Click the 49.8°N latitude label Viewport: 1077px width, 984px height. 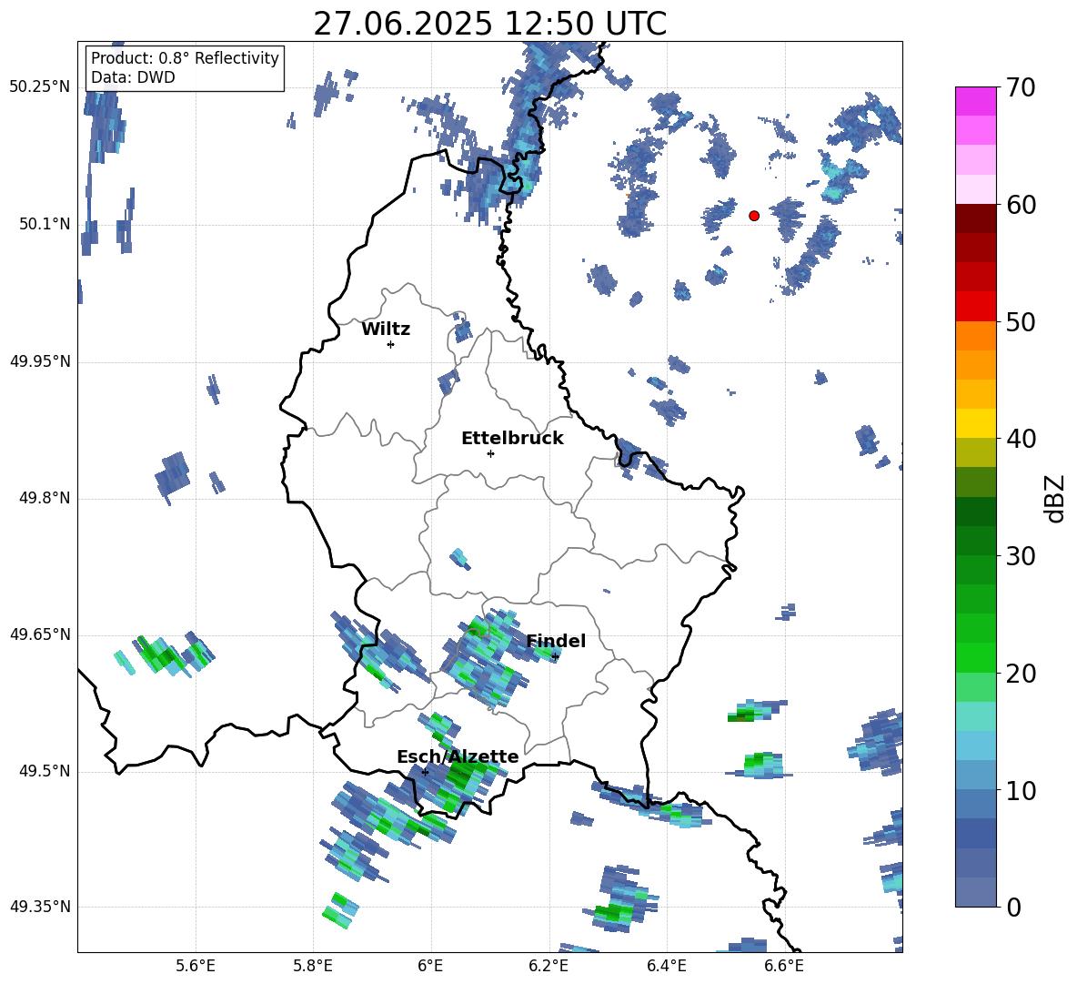[45, 498]
